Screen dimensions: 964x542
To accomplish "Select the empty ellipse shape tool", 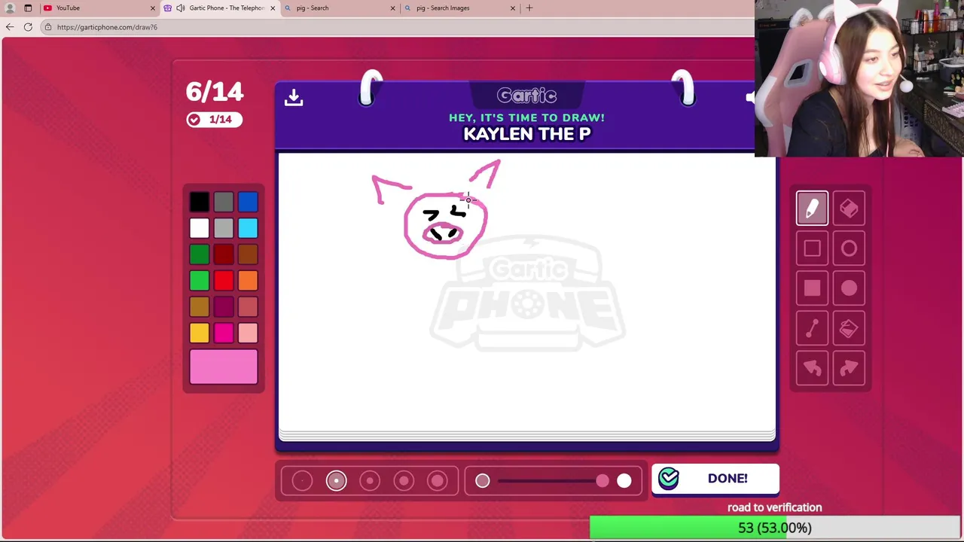I will point(849,248).
